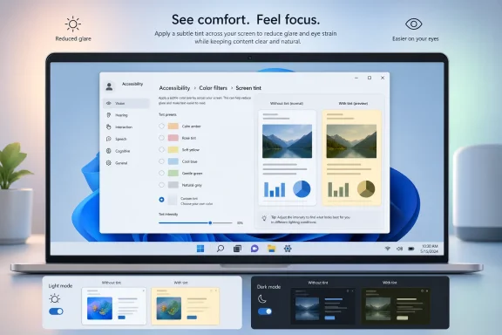Open the General category in the sidebar
The image size is (502, 335).
(x=126, y=163)
